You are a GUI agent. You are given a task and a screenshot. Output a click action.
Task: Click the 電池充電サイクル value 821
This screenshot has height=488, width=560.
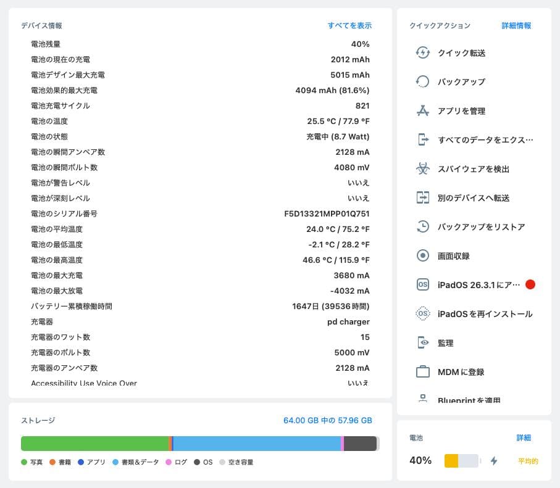pos(362,105)
